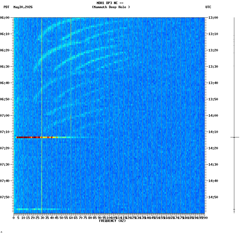This screenshot has width=246, height=235.
Task: Select the 5 Hz frequency tick label
Action: (18, 218)
